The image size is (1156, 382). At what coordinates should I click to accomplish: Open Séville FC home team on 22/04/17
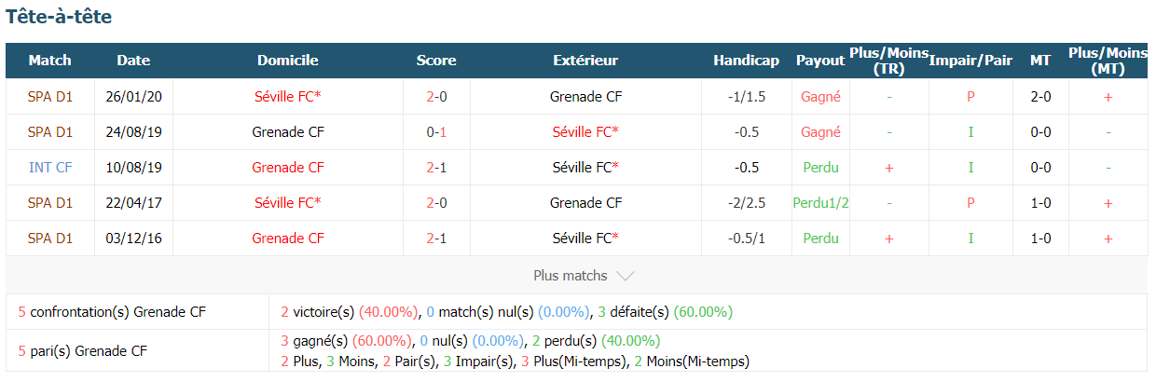[x=288, y=202]
